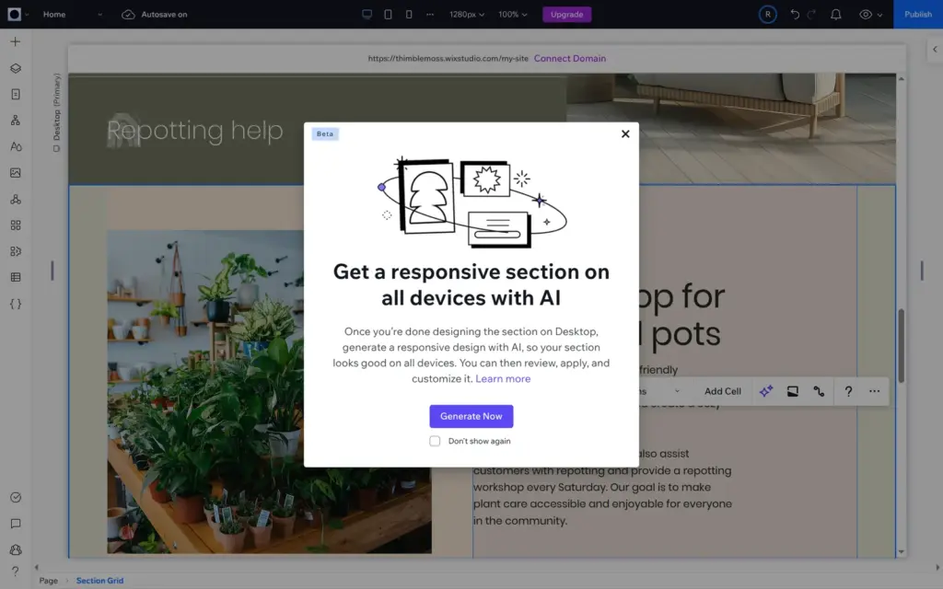This screenshot has width=943, height=589.
Task: Close the AI responsive dialog
Action: pyautogui.click(x=625, y=133)
